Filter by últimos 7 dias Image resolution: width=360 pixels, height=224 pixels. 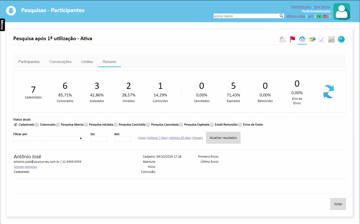(x=157, y=138)
